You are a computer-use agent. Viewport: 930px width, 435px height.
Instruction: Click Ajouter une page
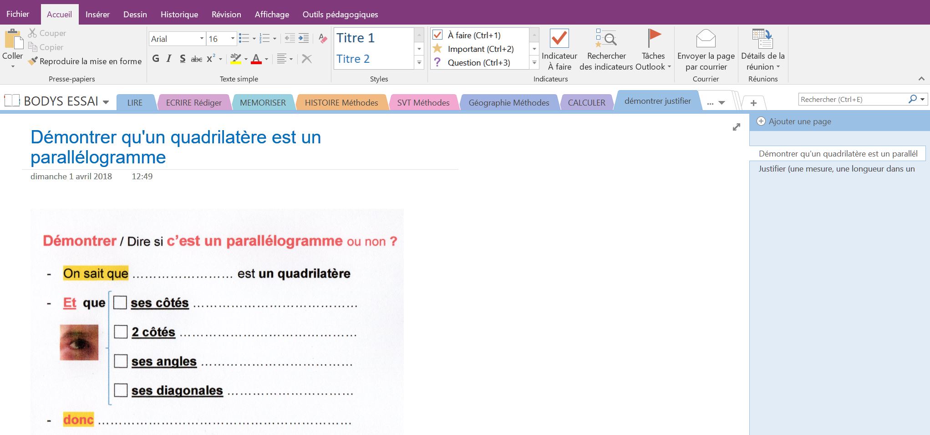pos(799,121)
